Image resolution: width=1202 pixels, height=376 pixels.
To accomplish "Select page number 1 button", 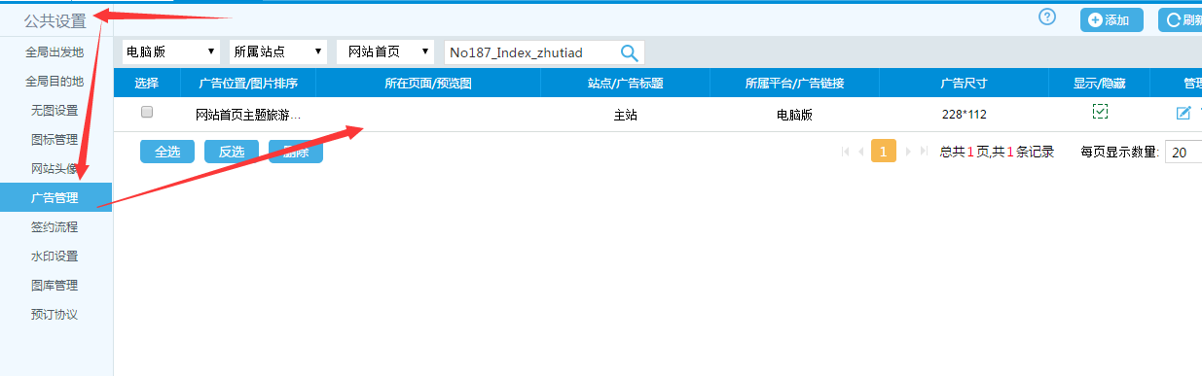I will (x=884, y=152).
